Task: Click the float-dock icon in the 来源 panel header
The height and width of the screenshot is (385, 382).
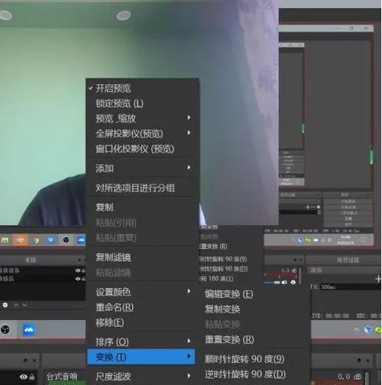Action: (x=79, y=259)
